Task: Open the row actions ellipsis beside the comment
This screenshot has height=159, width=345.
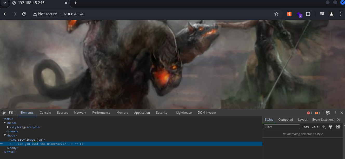Action: pos(1,144)
